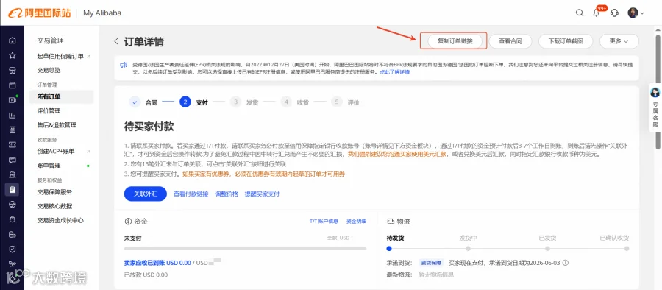Click the 待发货 logistics progress marker

[389, 249]
